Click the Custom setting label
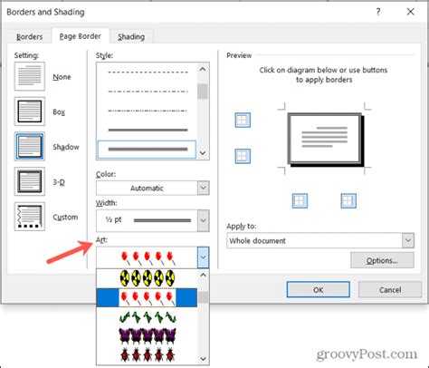 tap(65, 217)
